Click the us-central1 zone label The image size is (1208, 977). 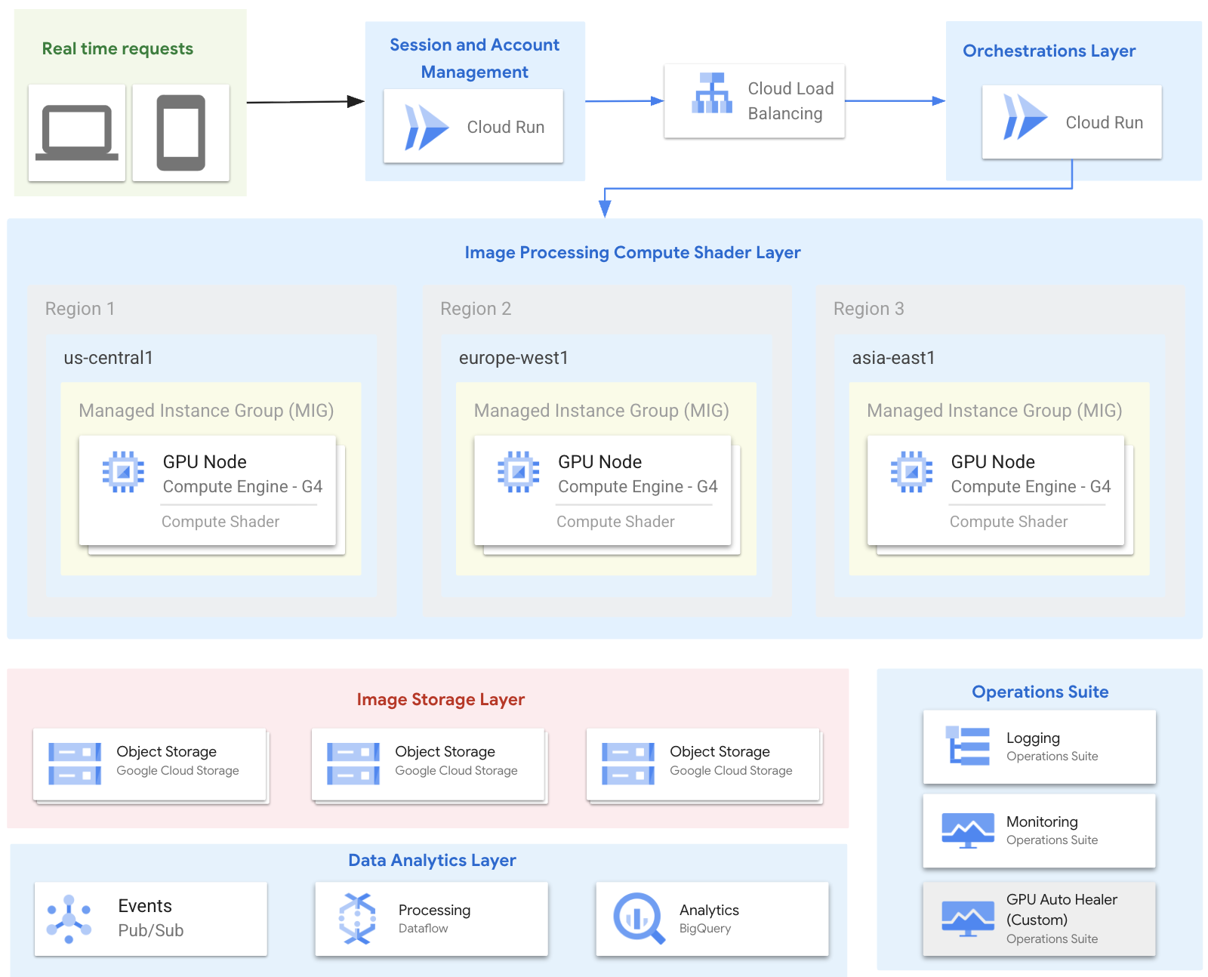point(109,358)
